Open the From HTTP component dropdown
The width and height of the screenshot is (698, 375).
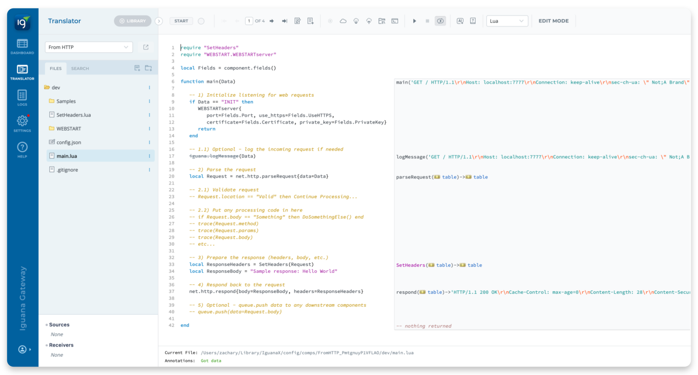(88, 47)
